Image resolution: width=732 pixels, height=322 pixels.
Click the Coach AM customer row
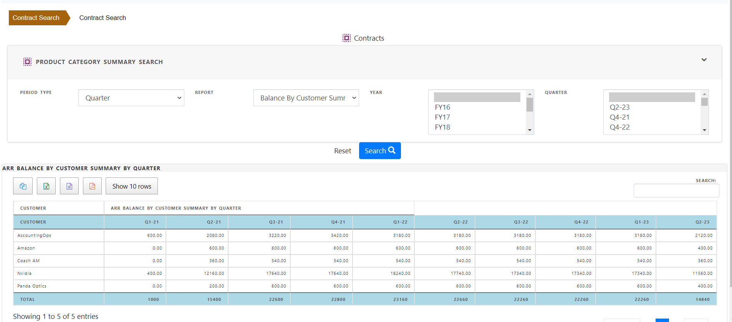[x=365, y=261]
